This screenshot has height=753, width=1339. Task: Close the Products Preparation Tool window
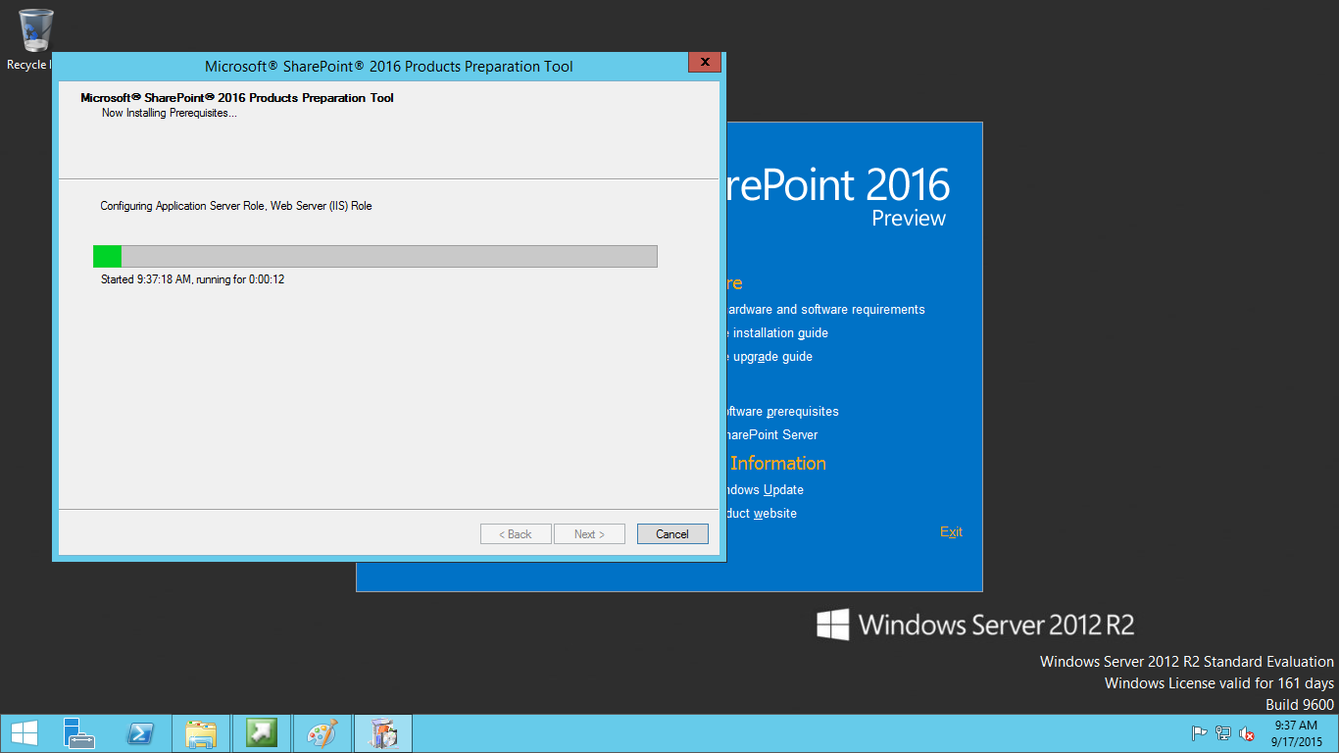pos(705,63)
